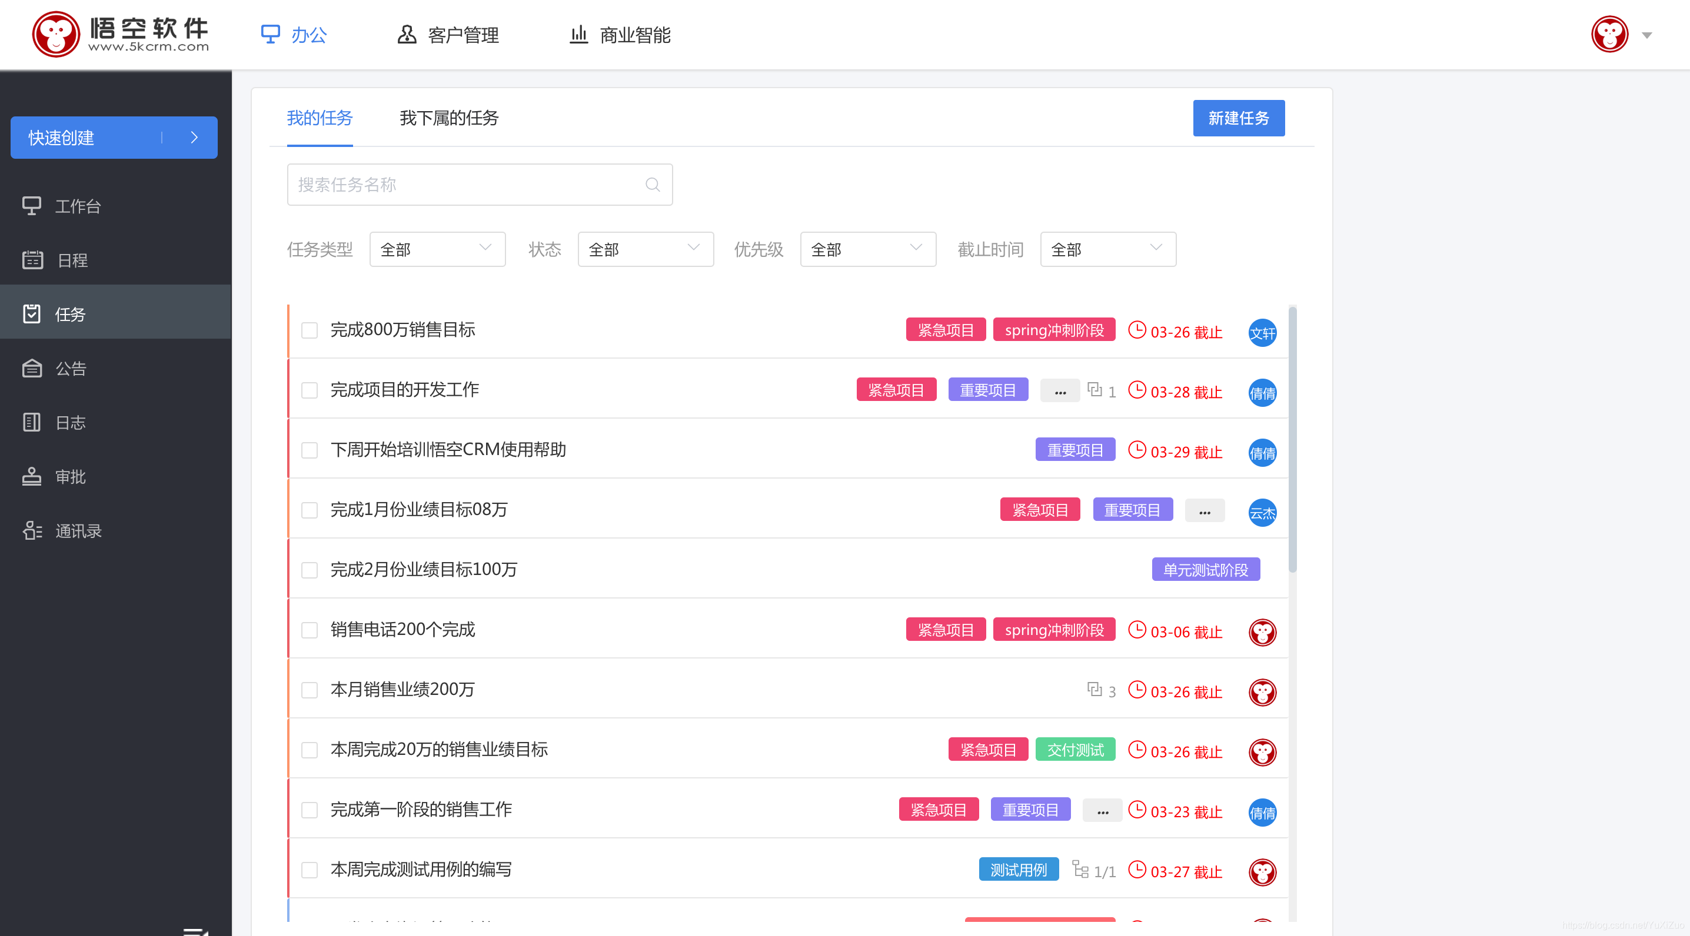This screenshot has width=1690, height=936.
Task: Click the 悟空软件 monkey logo
Action: pyautogui.click(x=56, y=34)
